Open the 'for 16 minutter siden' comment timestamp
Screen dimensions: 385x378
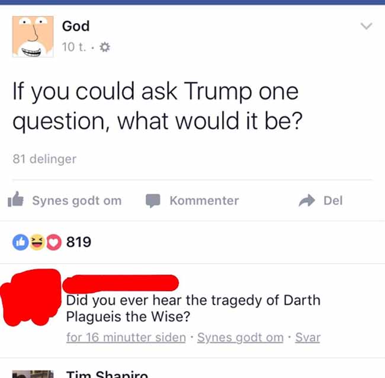point(126,338)
